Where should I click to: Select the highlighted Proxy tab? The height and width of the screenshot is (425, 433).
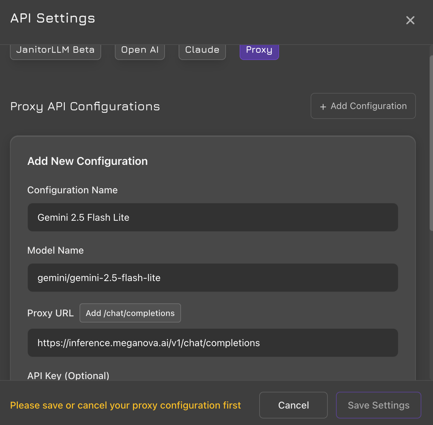click(x=259, y=51)
